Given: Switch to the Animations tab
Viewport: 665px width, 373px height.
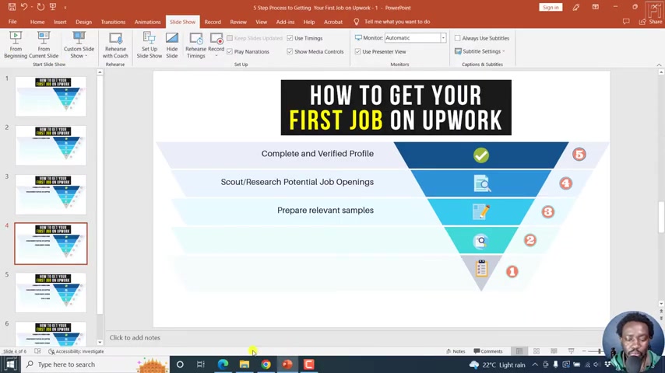Looking at the screenshot, I should point(148,22).
